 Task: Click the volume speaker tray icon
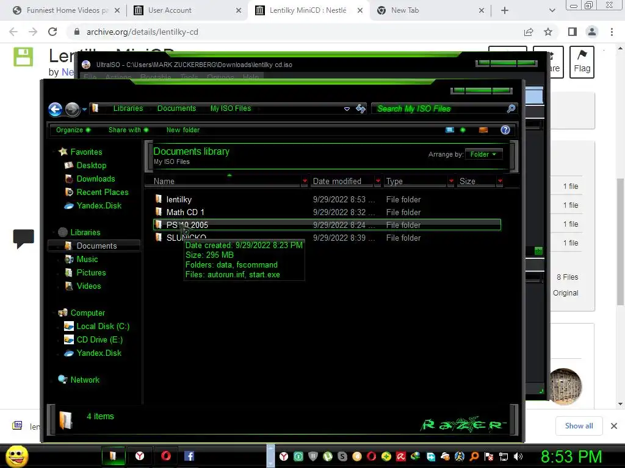518,457
